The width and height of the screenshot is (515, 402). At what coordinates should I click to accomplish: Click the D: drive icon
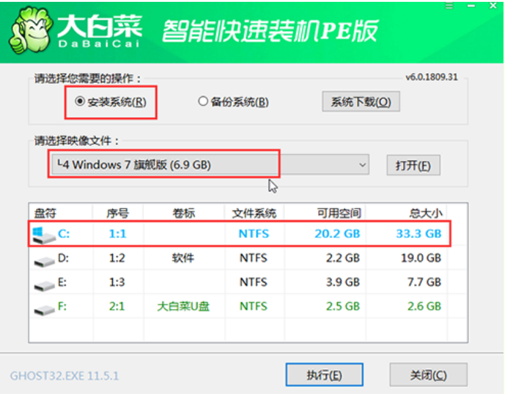tap(45, 261)
